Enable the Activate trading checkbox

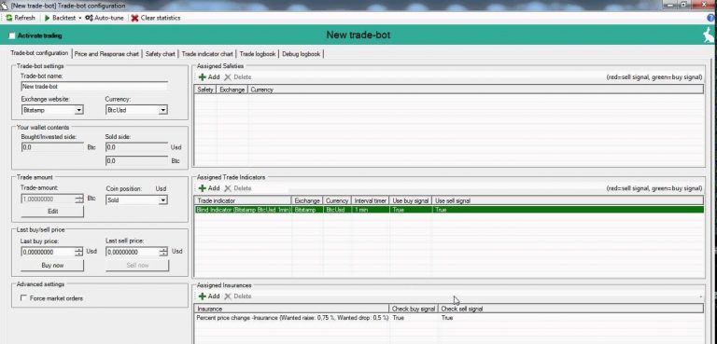(12, 35)
